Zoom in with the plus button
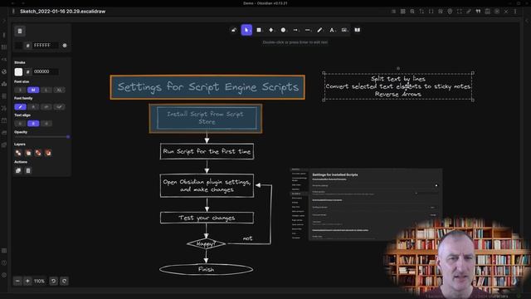 27,281
